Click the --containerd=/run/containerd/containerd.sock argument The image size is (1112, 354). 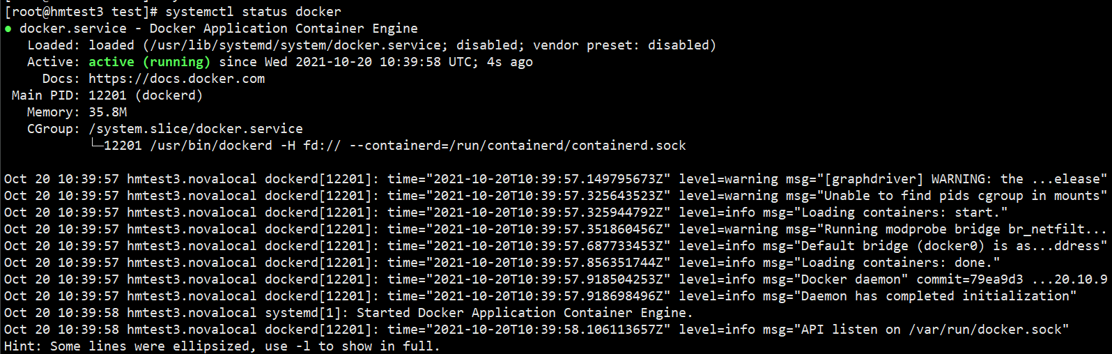tap(518, 146)
